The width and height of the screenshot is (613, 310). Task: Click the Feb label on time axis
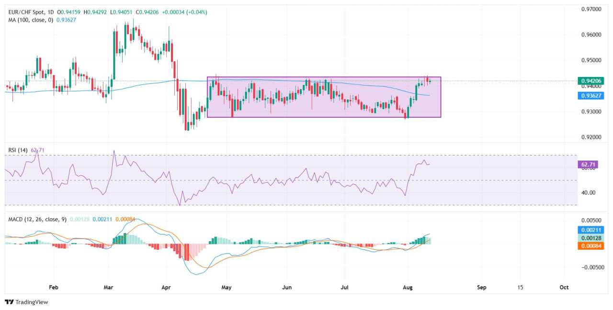click(x=53, y=287)
